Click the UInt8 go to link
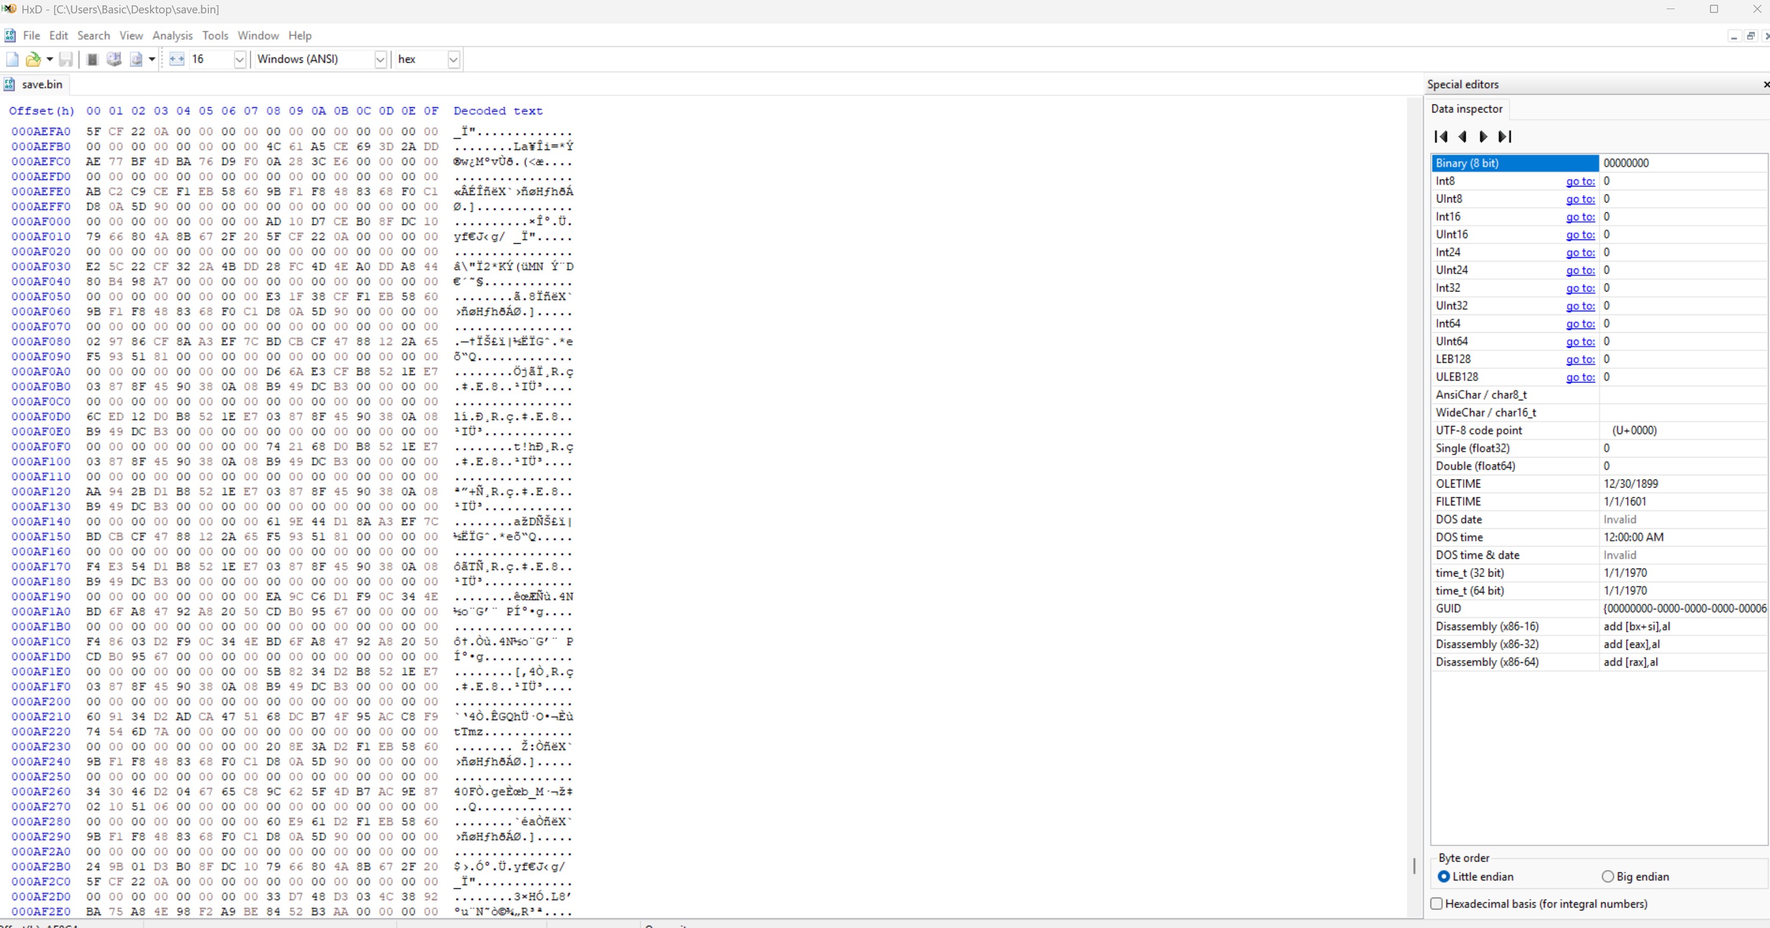The width and height of the screenshot is (1770, 928). [1580, 199]
